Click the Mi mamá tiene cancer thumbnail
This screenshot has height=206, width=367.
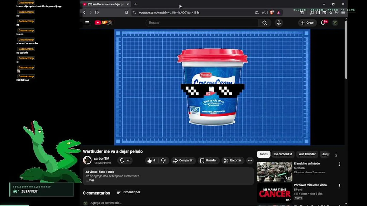tap(274, 193)
